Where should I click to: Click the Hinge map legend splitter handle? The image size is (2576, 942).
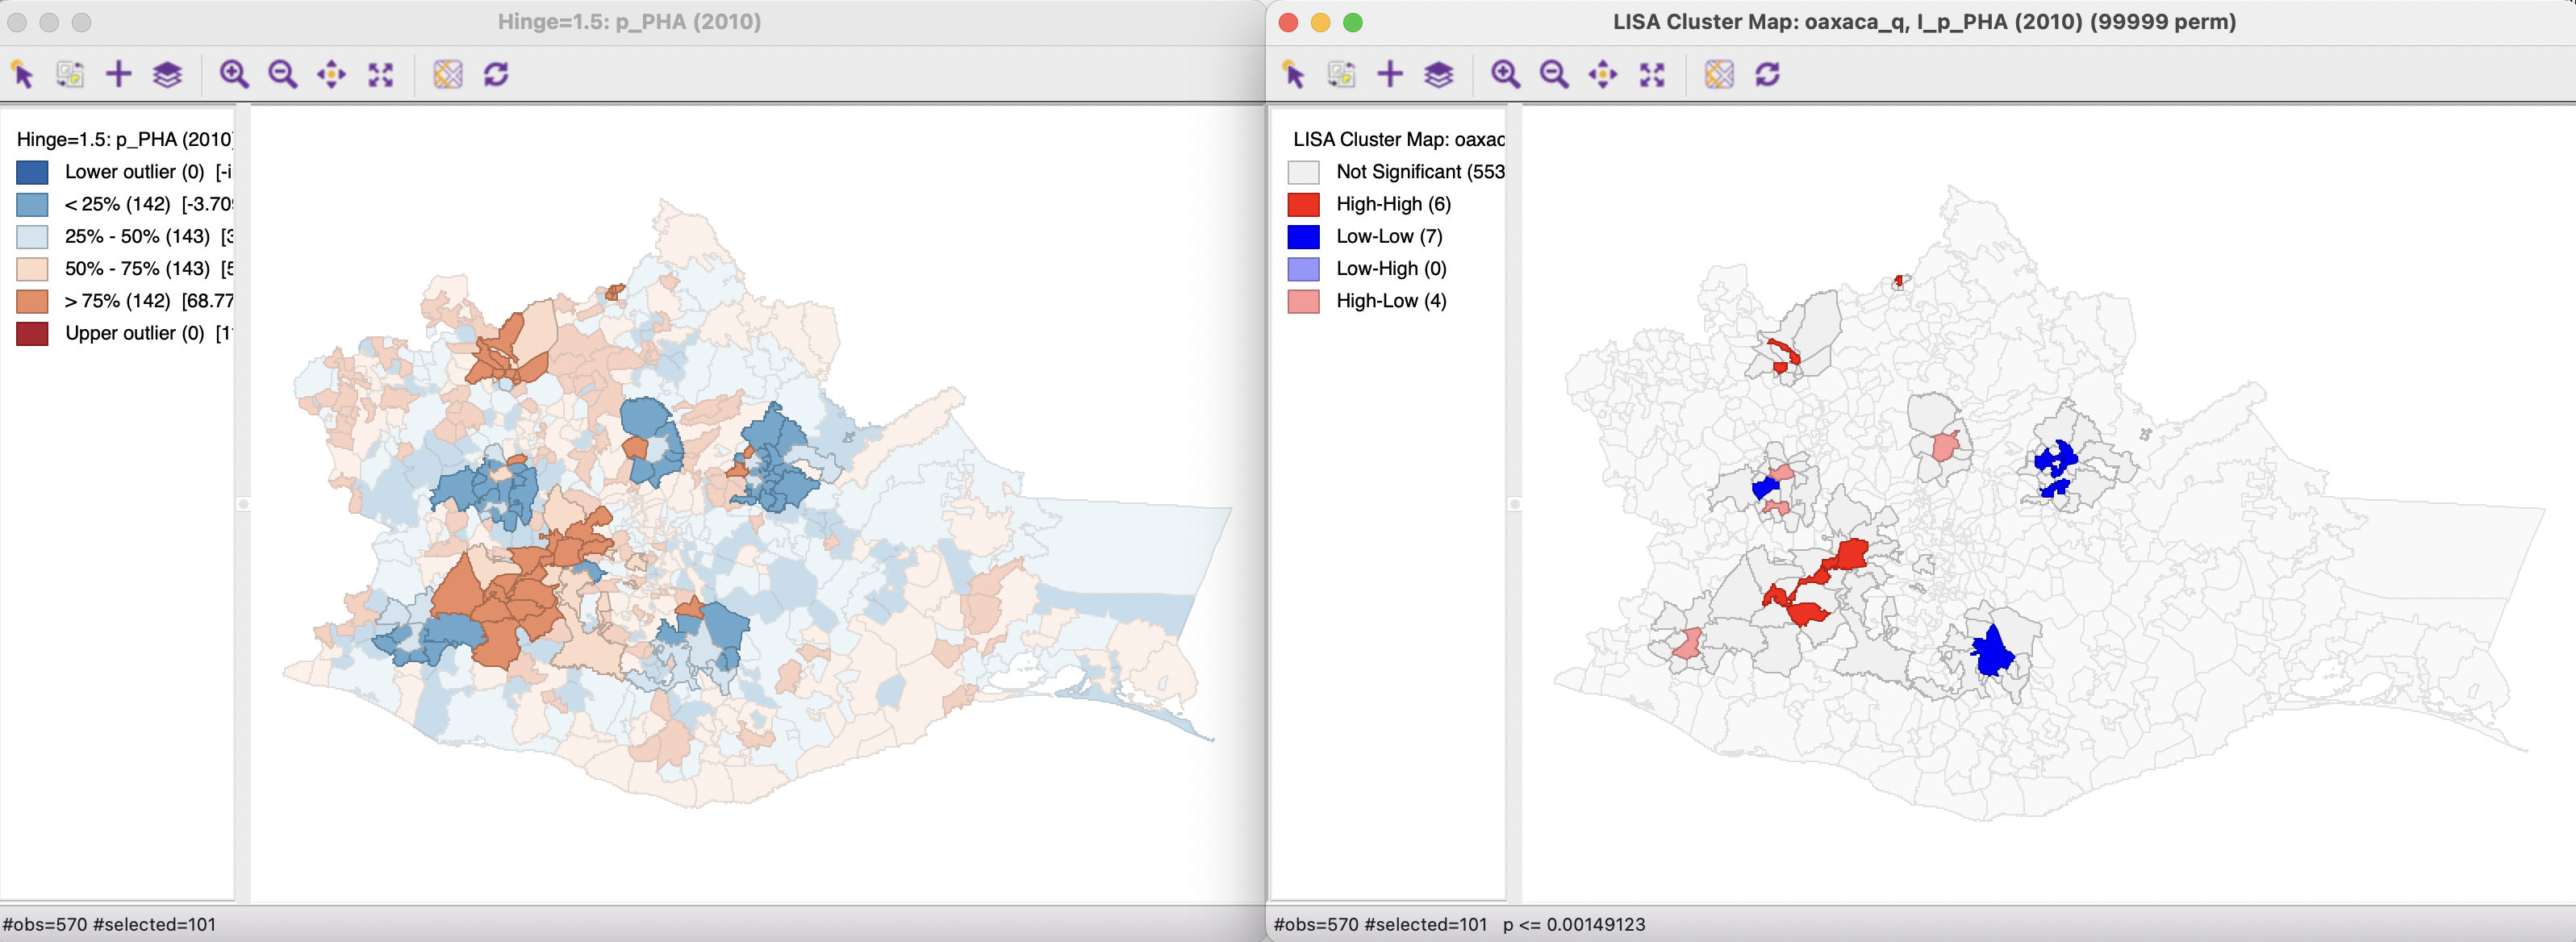click(x=243, y=504)
